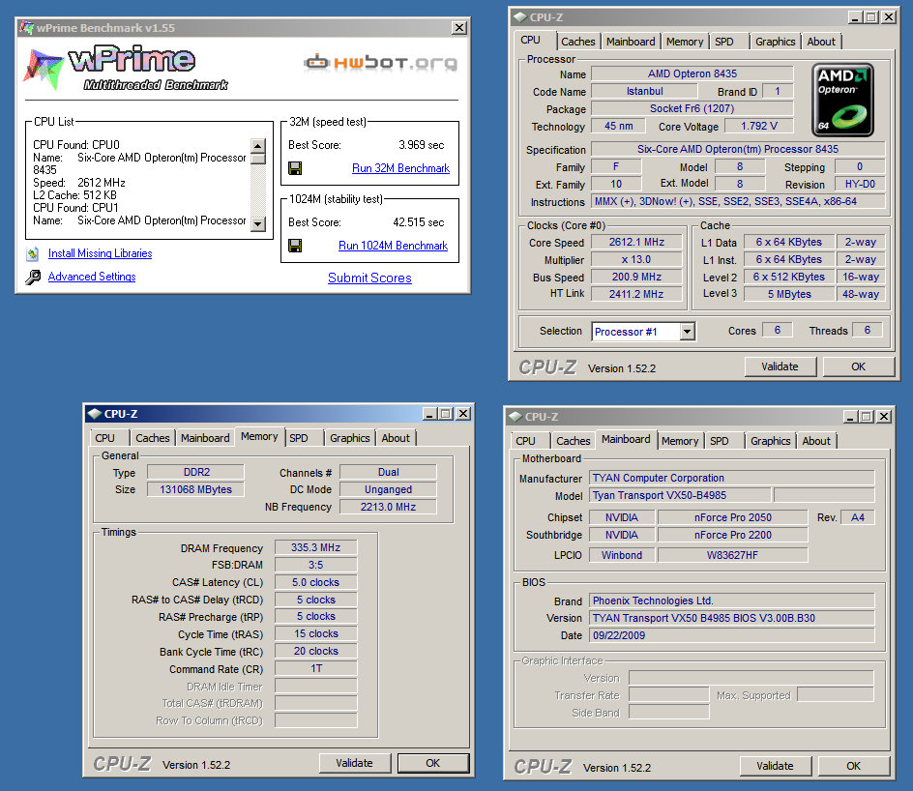Click the NB Frequency value 2213.0 MHz
The width and height of the screenshot is (913, 791).
389,507
